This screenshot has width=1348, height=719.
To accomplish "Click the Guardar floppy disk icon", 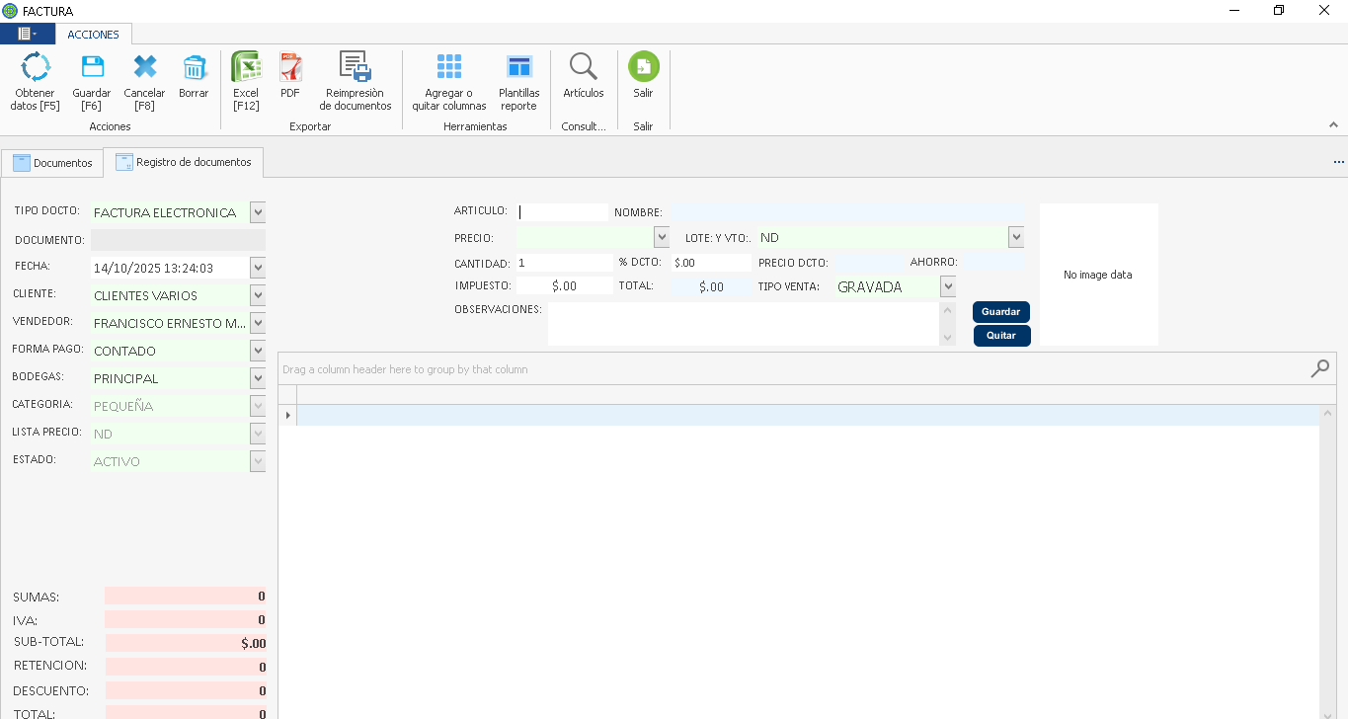I will (92, 67).
